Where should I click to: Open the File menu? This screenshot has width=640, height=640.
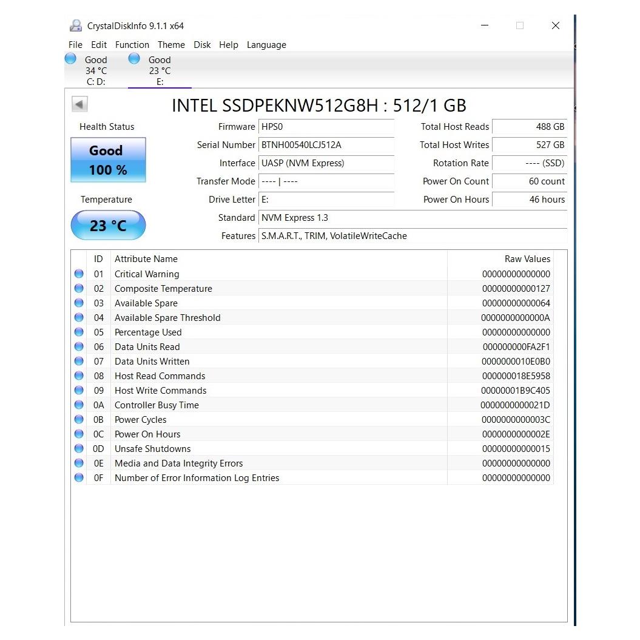pos(75,45)
